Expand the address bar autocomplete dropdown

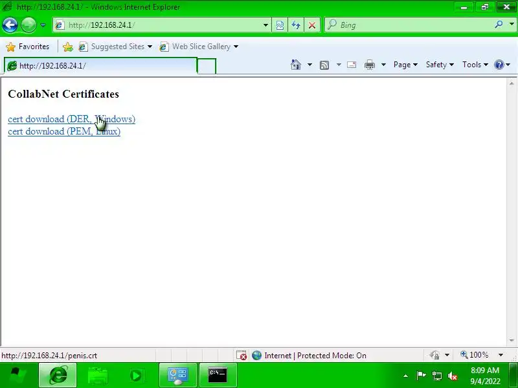(x=265, y=25)
